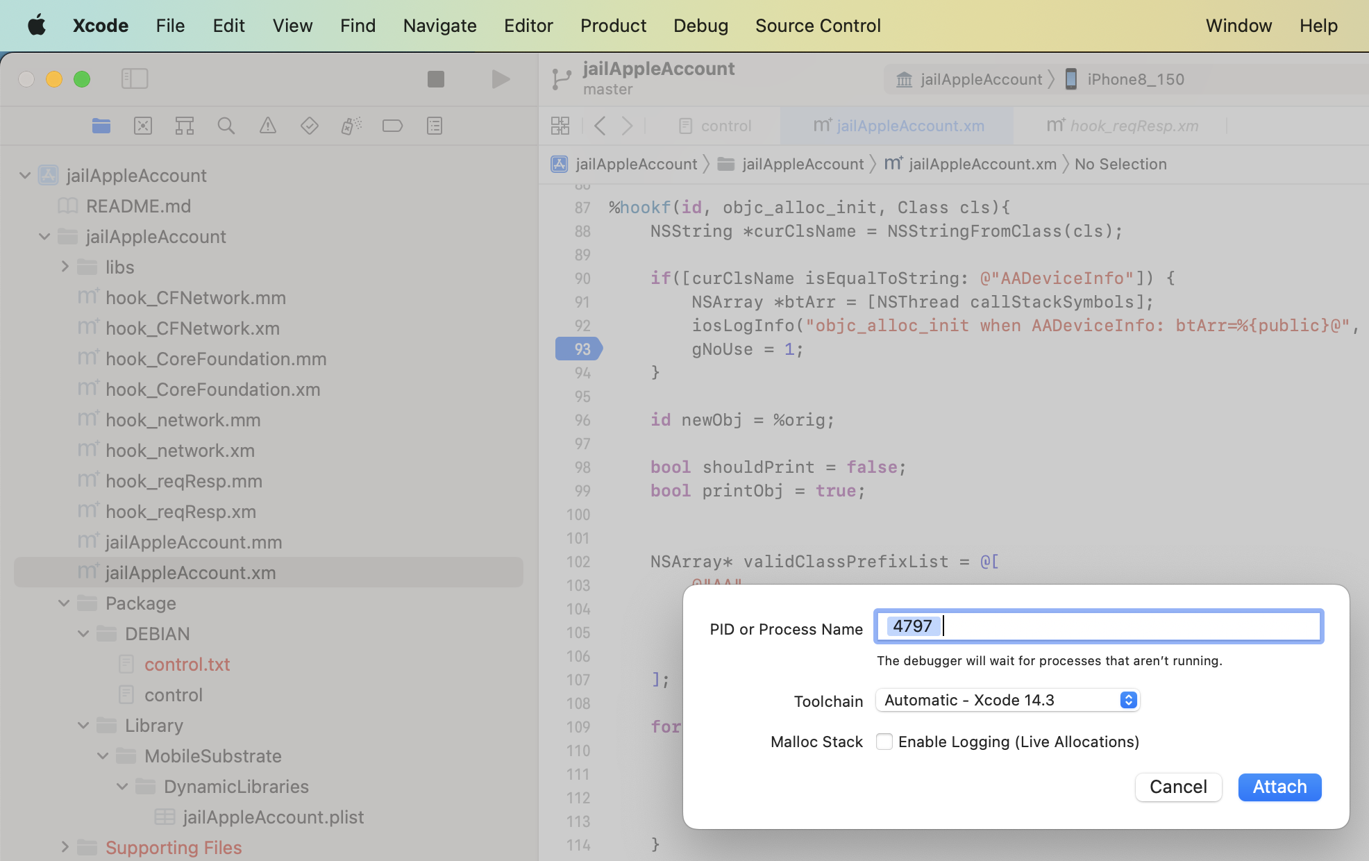Open the Help menu
The image size is (1369, 861).
click(x=1318, y=26)
